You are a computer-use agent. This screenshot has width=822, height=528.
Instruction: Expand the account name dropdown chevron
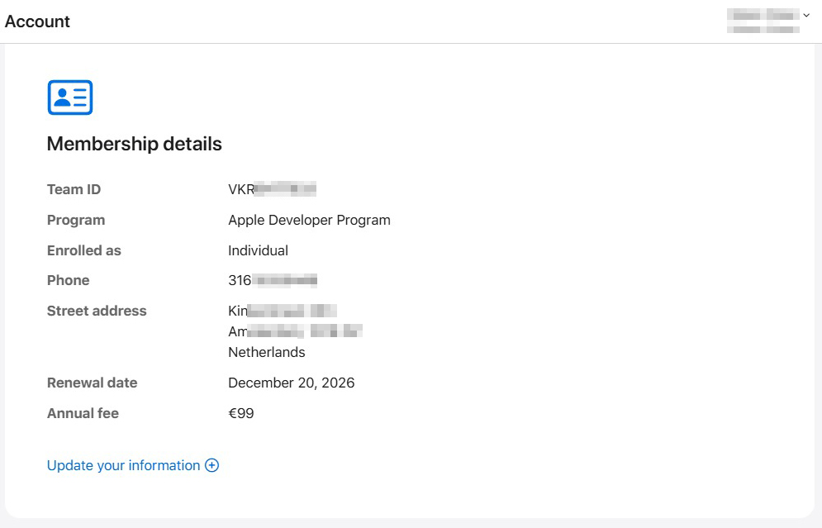(806, 16)
